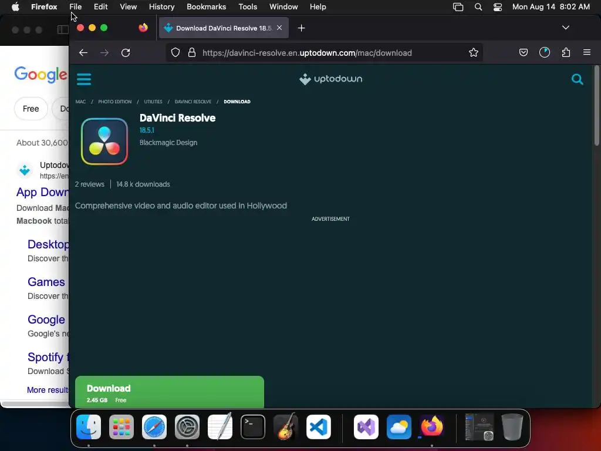Open Visual Studio Code from the Dock
This screenshot has width=601, height=451.
(319, 427)
